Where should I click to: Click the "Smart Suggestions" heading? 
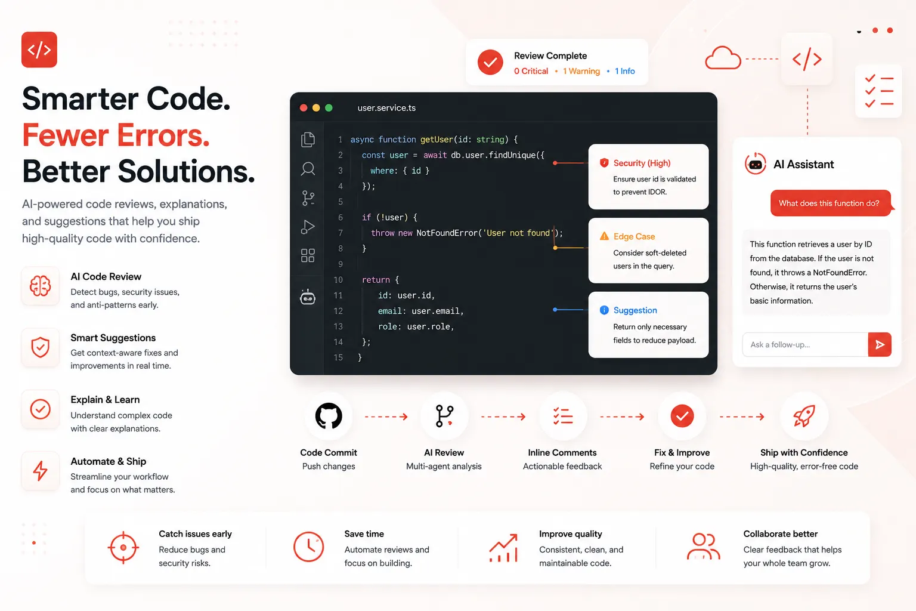[x=113, y=338]
